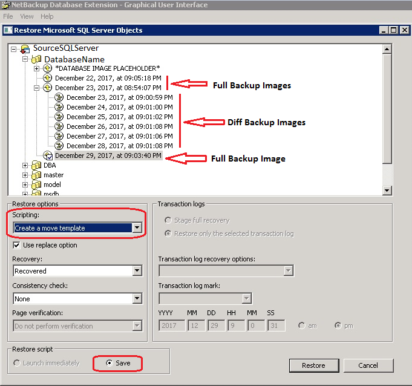Open the Page verification dropdown
Image resolution: width=412 pixels, height=386 pixels.
(137, 326)
